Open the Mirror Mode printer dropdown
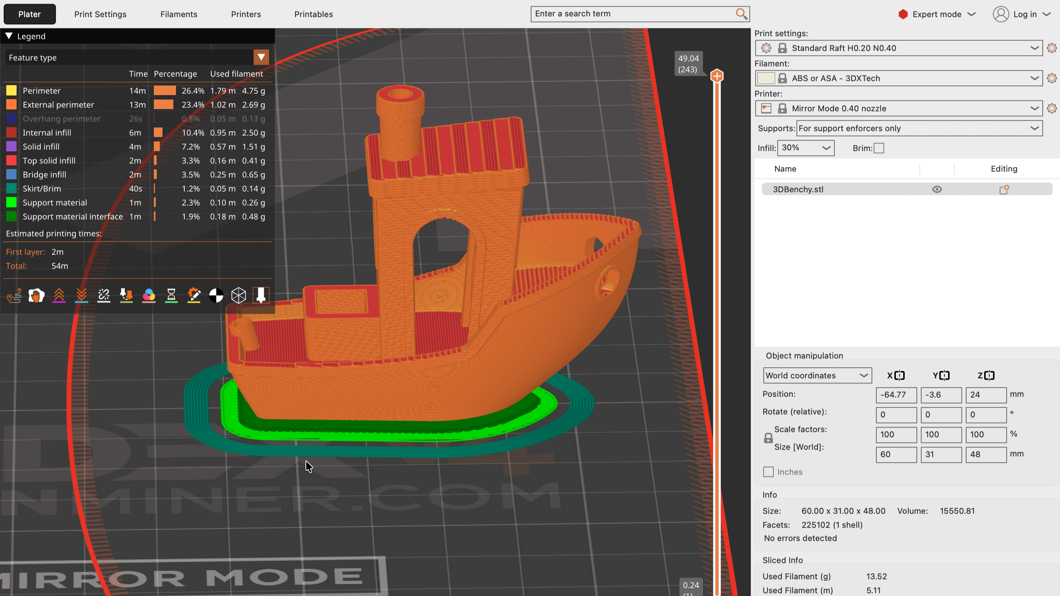Viewport: 1060px width, 596px height. pos(899,109)
